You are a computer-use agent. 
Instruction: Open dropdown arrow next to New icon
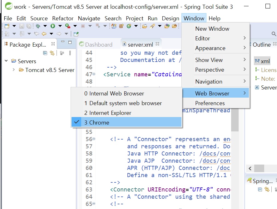14,26
